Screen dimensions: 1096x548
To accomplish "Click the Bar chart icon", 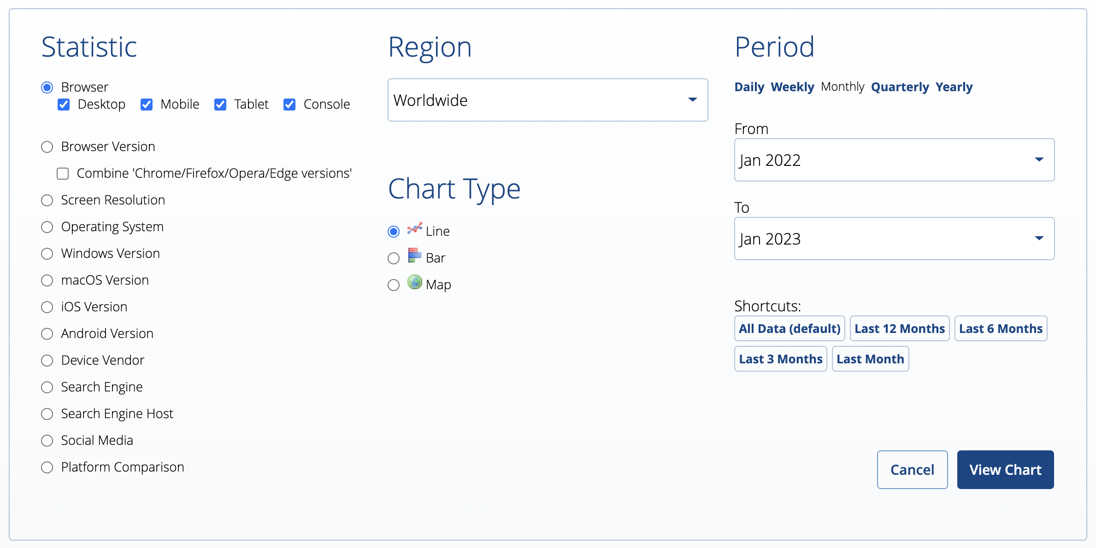I will pyautogui.click(x=414, y=256).
